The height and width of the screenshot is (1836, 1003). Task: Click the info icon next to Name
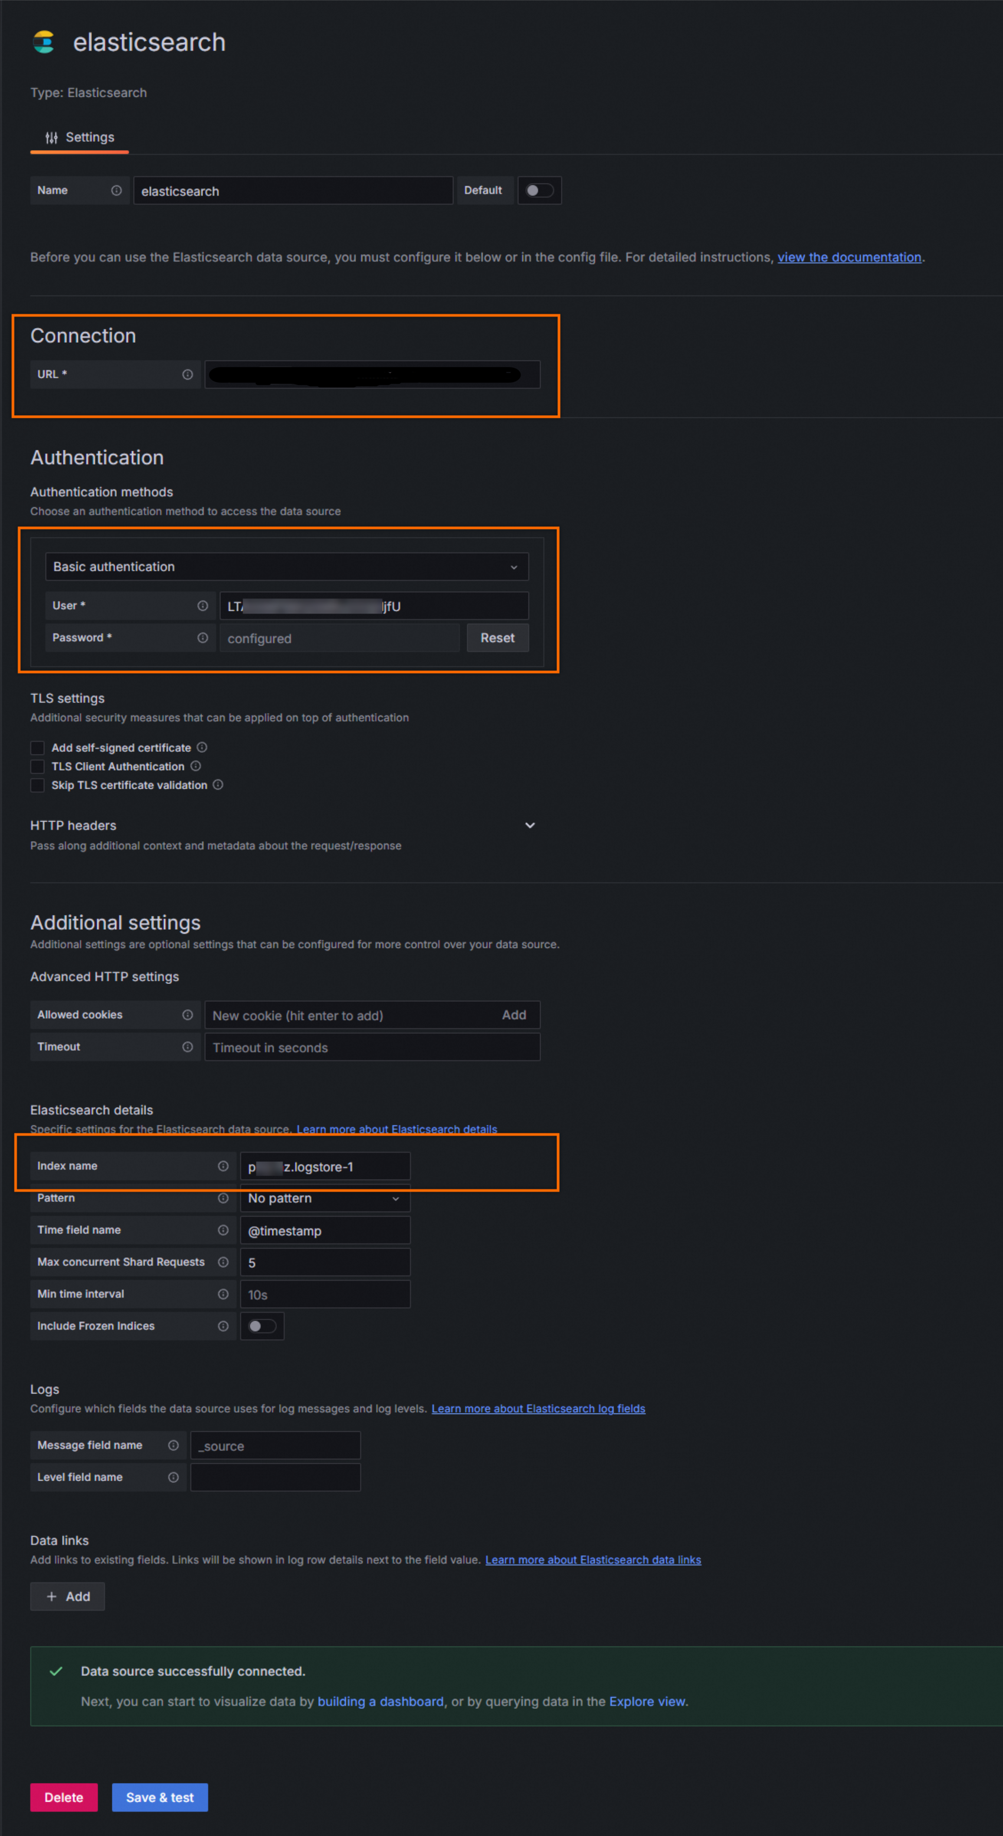pos(116,190)
